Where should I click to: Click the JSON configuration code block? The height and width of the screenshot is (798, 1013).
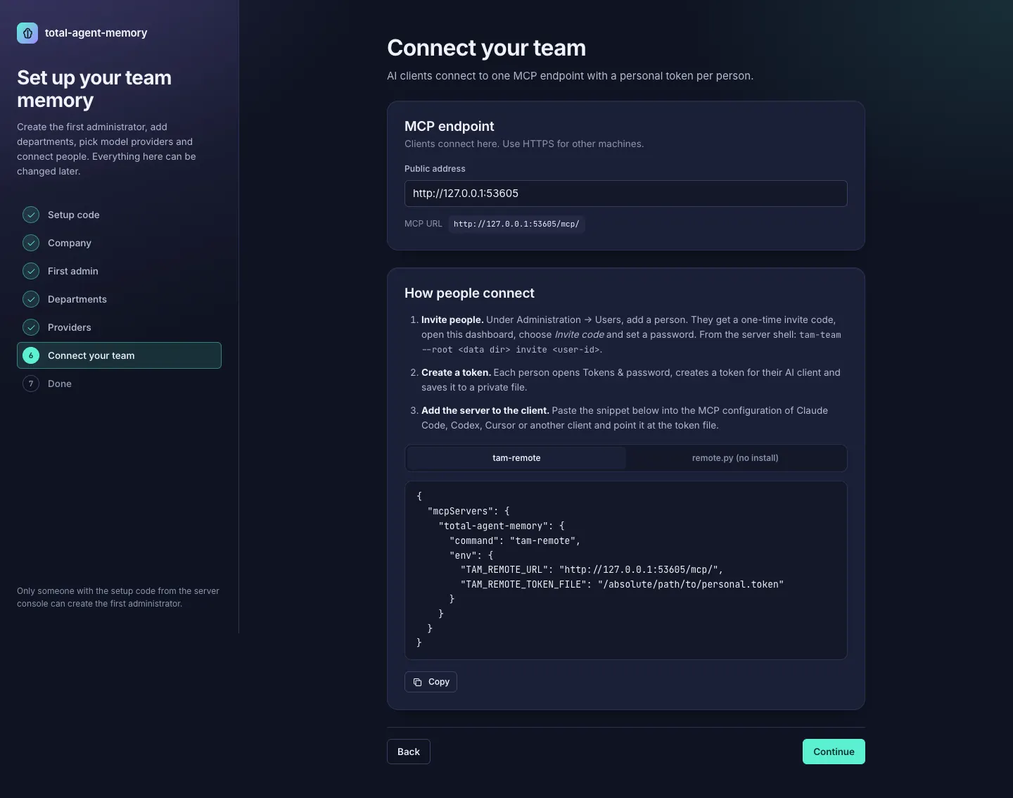626,570
